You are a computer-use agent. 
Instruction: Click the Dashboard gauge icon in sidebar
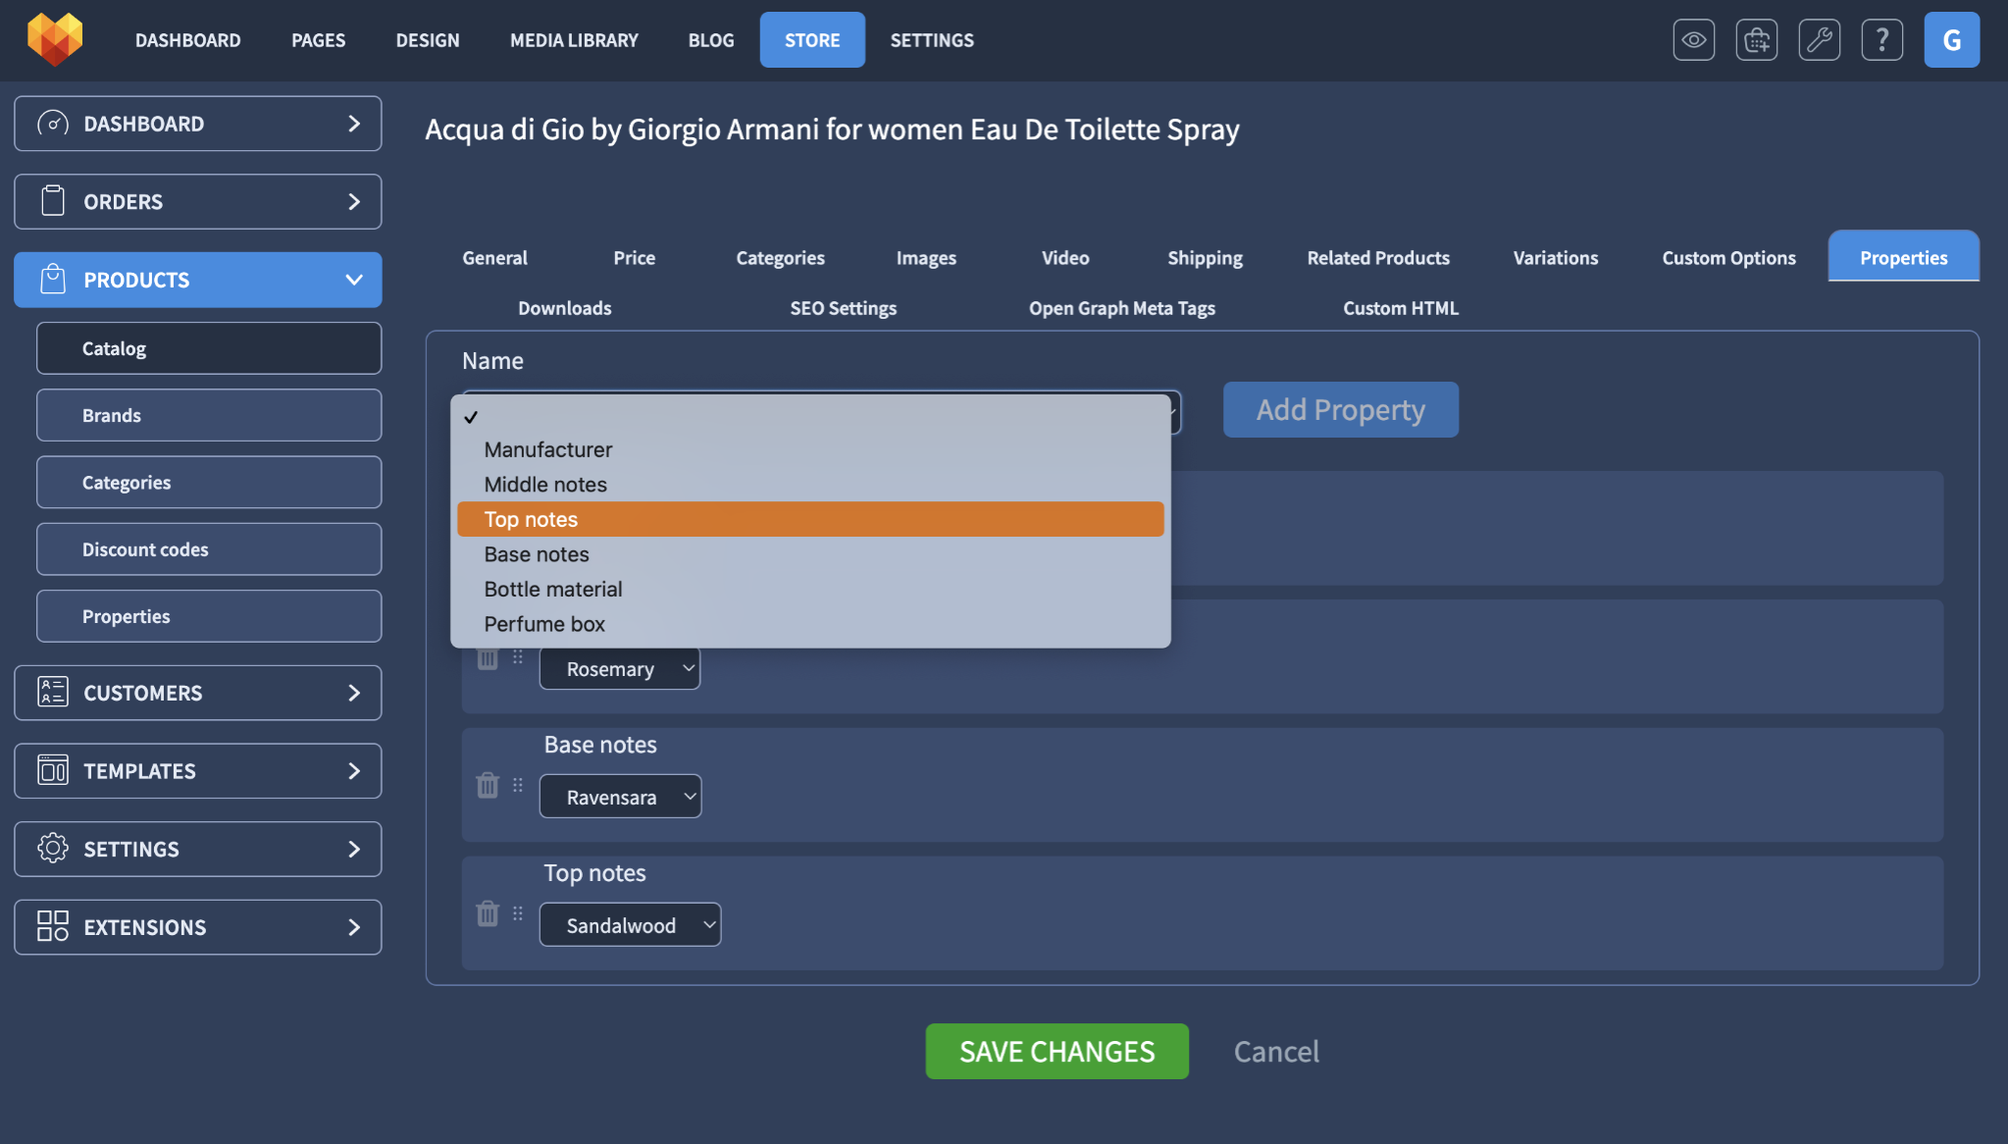(x=53, y=124)
